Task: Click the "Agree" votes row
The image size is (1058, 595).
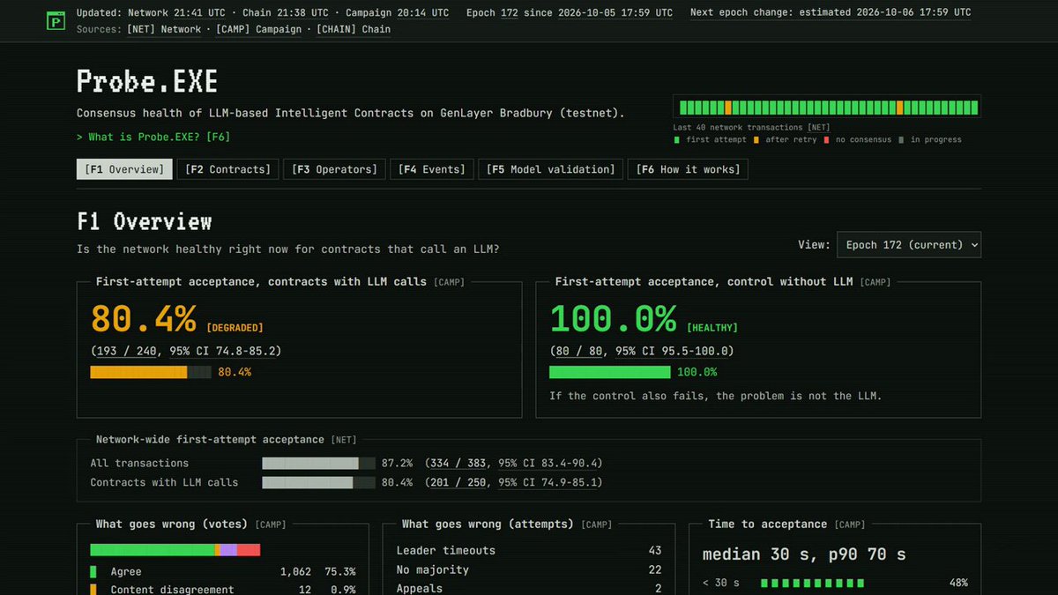Action: click(223, 571)
